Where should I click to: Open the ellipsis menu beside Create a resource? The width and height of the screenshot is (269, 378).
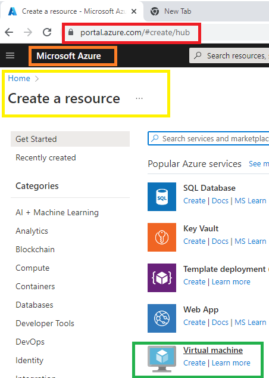coord(139,98)
